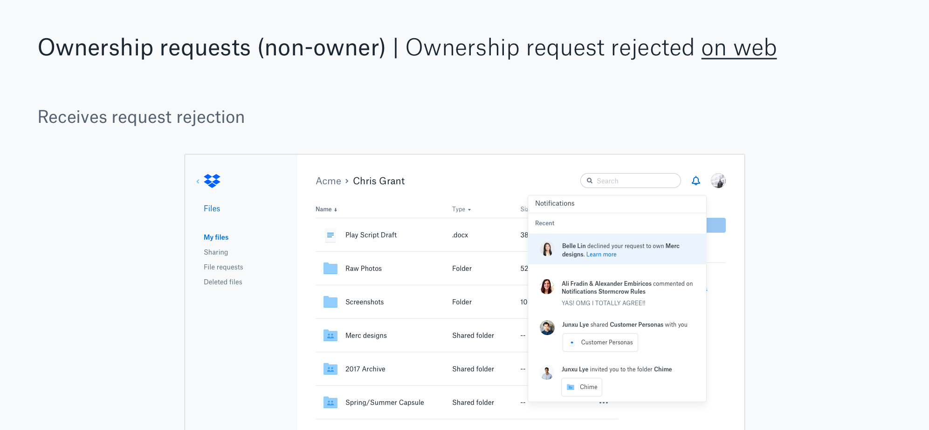This screenshot has width=929, height=430.
Task: Switch to the Sharing section
Action: (216, 252)
